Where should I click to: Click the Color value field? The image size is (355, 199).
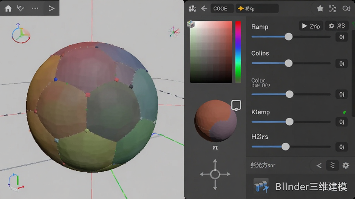tap(341, 94)
